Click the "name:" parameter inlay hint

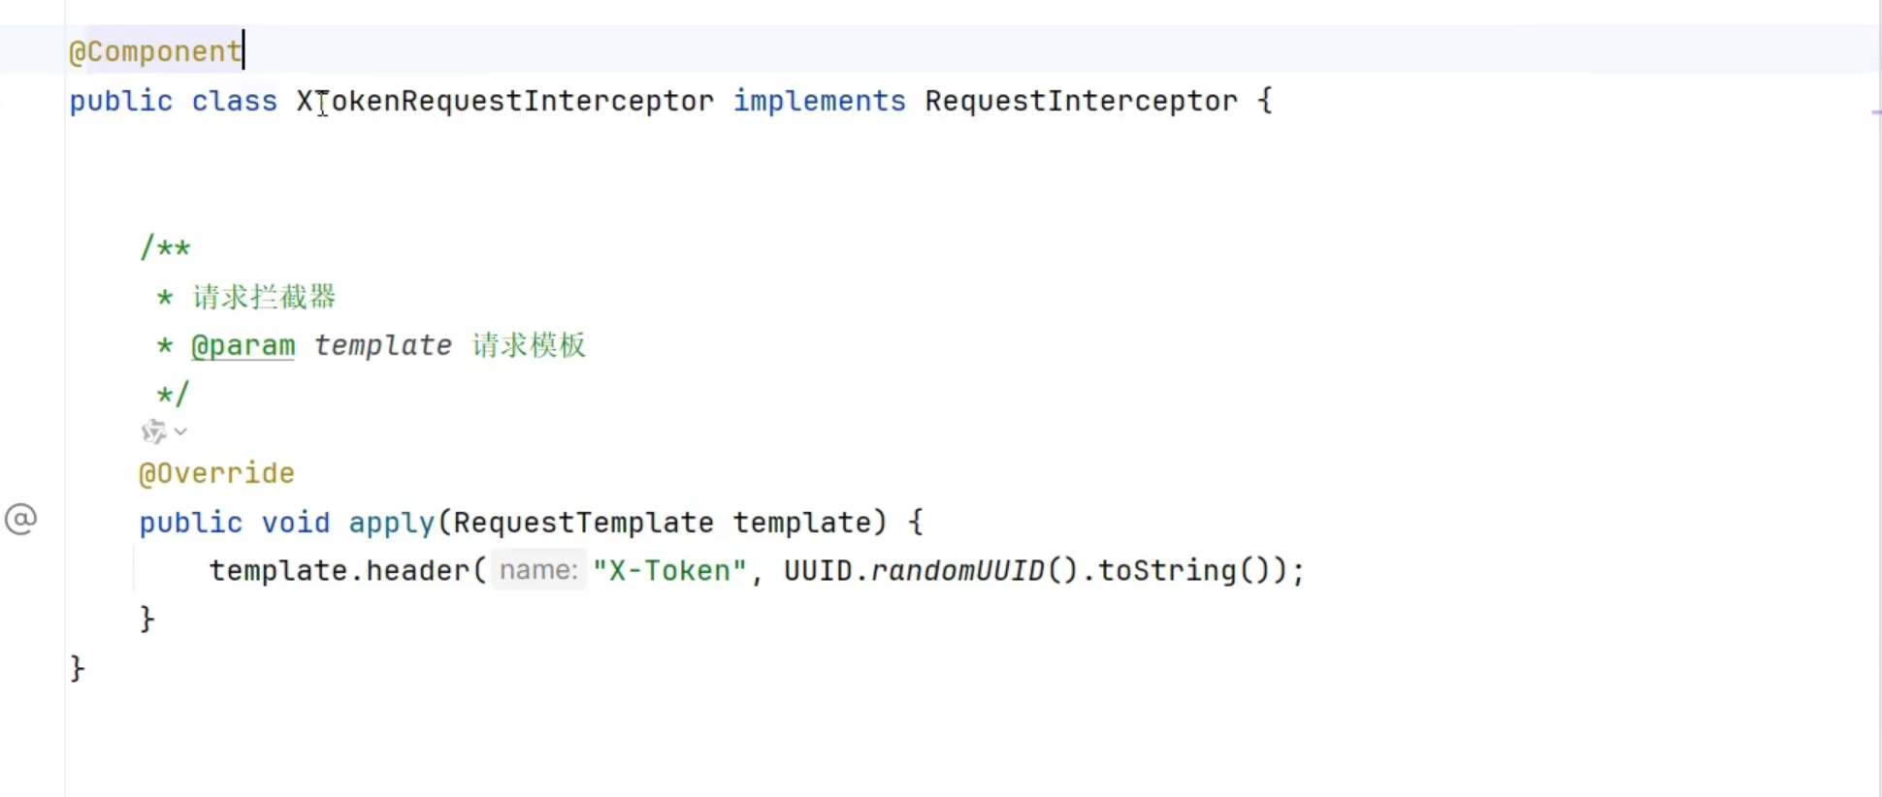538,570
